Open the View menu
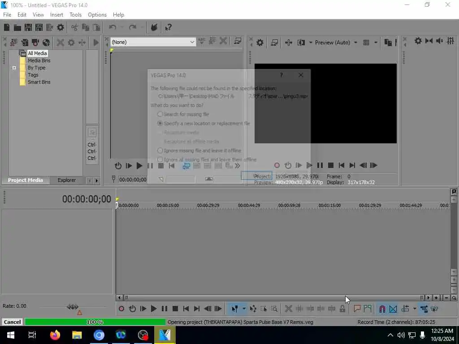This screenshot has width=459, height=344. (x=38, y=15)
